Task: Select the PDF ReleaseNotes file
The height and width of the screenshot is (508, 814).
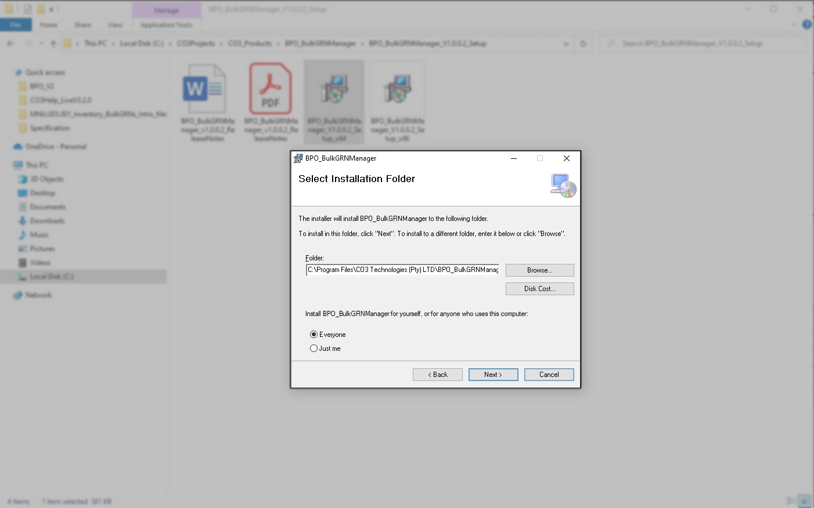Action: (271, 103)
